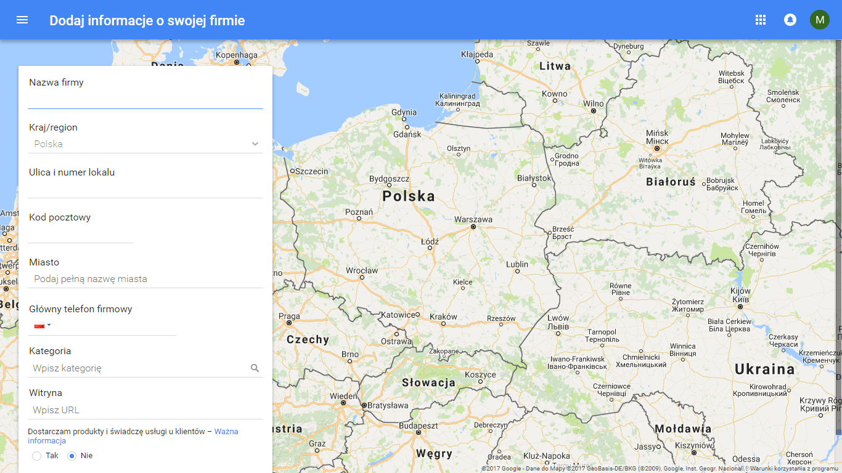The height and width of the screenshot is (473, 842).
Task: Click the Ukraina country label
Action: [765, 369]
